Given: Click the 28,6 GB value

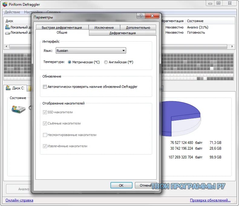Looking at the screenshot, I should 215,148.
